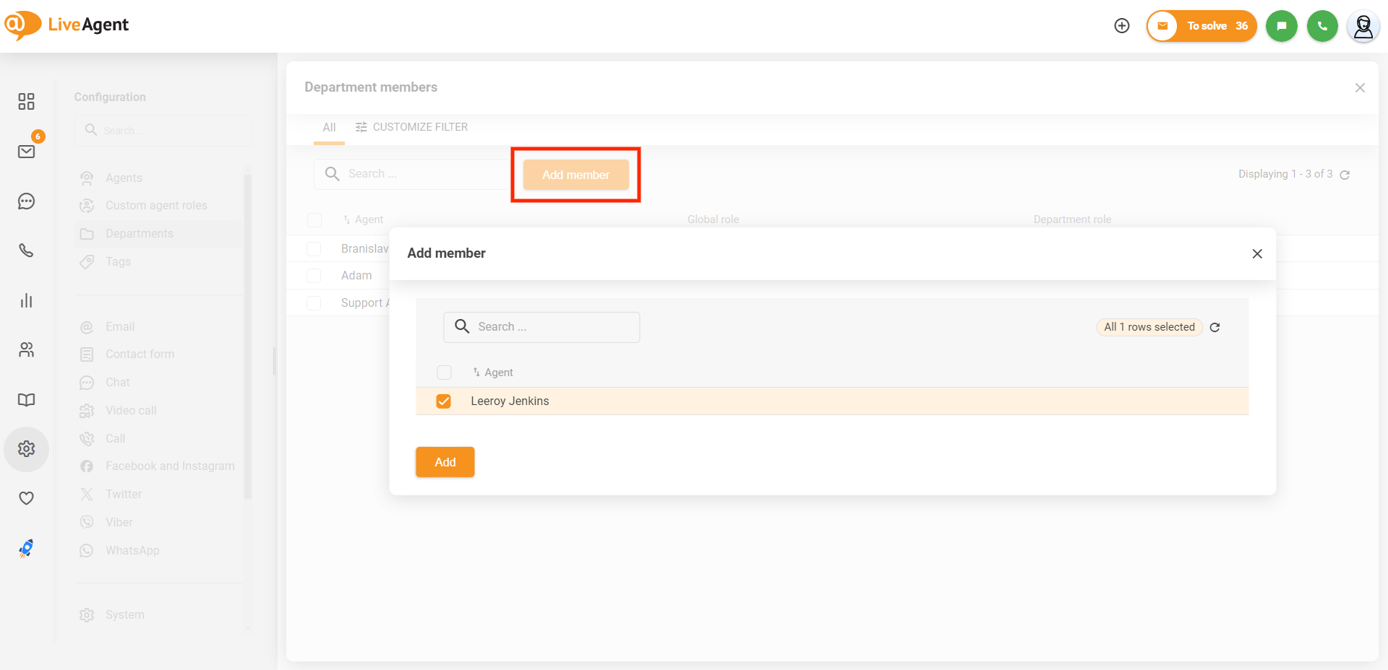The image size is (1388, 670).
Task: Click the plus create-new icon in header
Action: 1122,26
